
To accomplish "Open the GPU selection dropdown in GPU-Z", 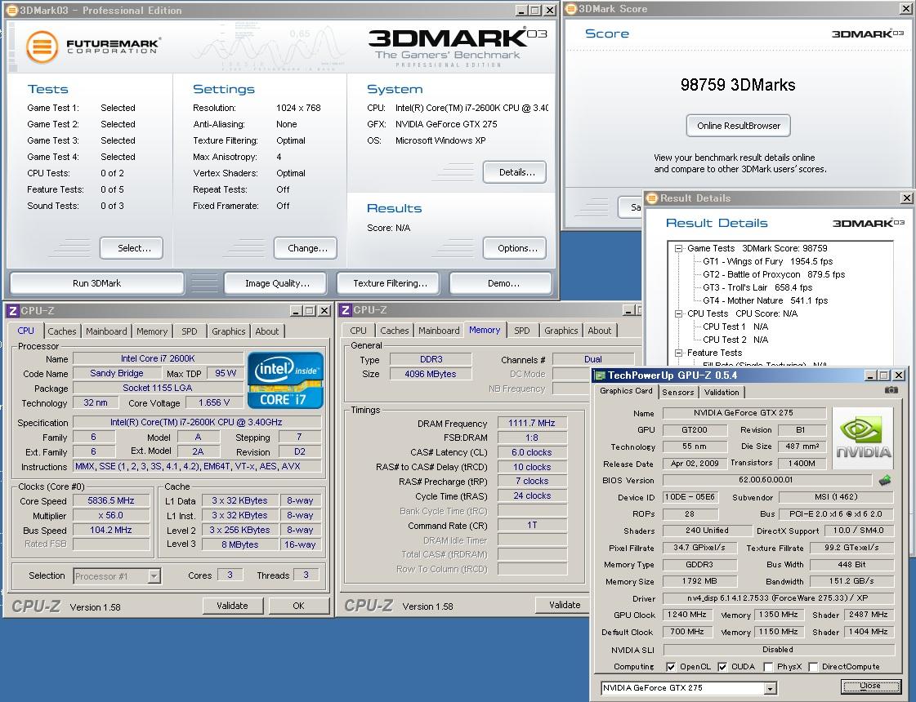I will (770, 689).
